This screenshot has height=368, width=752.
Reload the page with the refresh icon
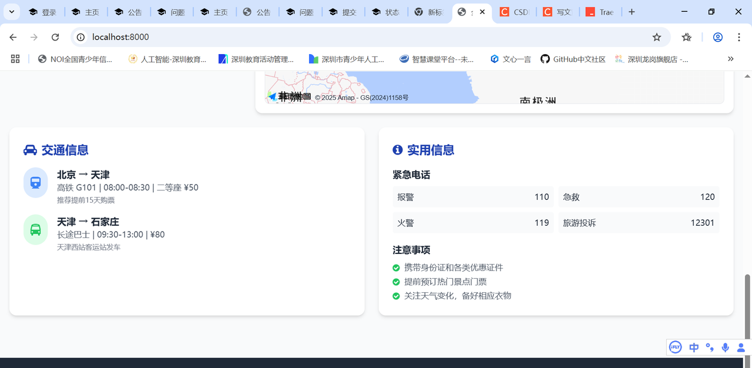pos(55,36)
